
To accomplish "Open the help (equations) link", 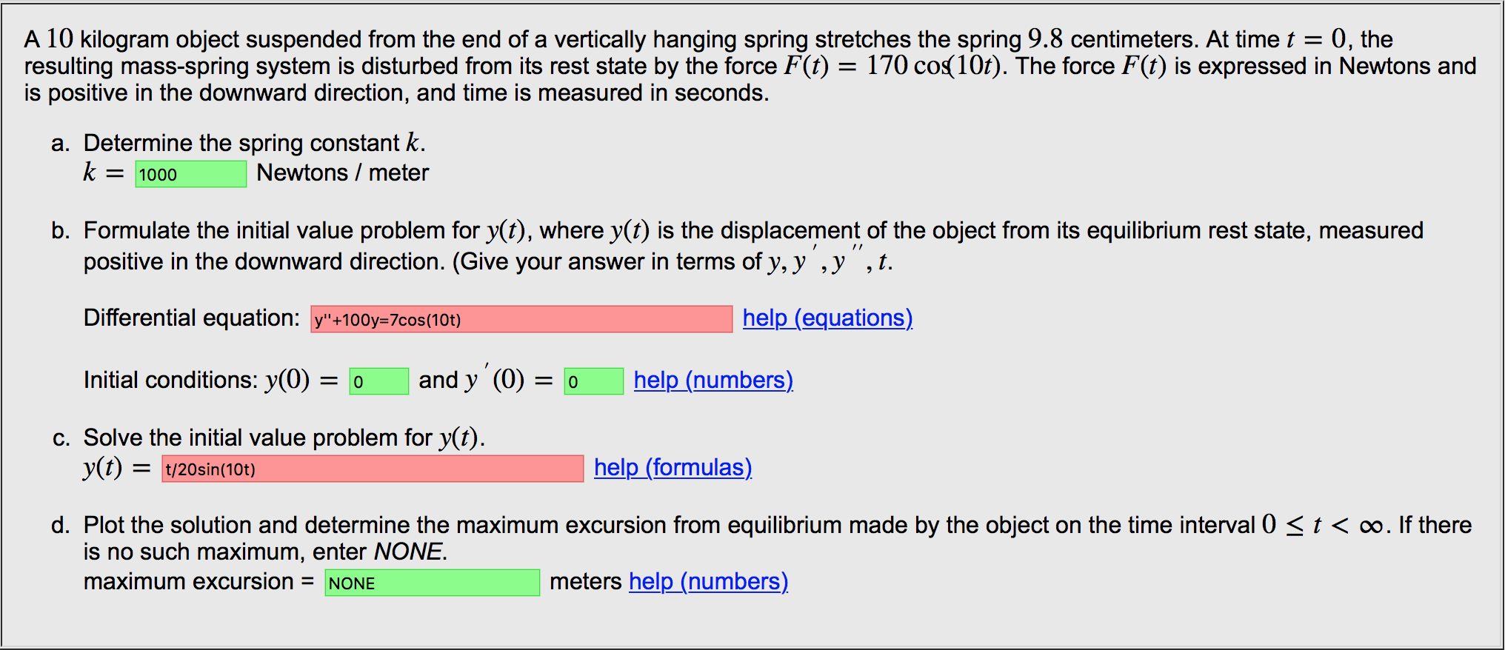I will click(x=827, y=318).
